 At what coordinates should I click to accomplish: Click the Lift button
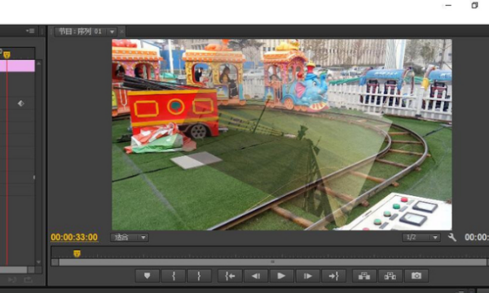point(364,276)
